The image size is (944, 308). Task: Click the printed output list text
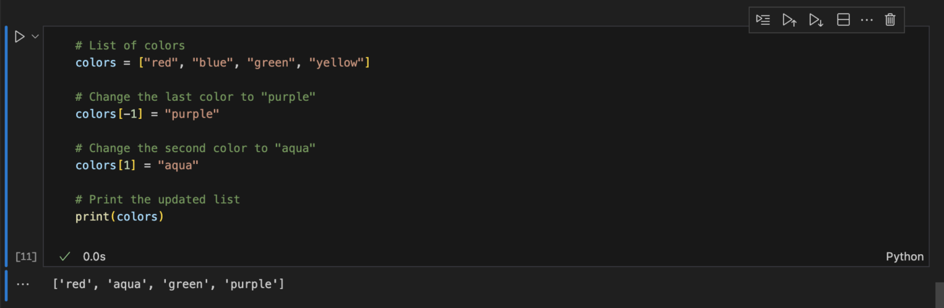(169, 284)
